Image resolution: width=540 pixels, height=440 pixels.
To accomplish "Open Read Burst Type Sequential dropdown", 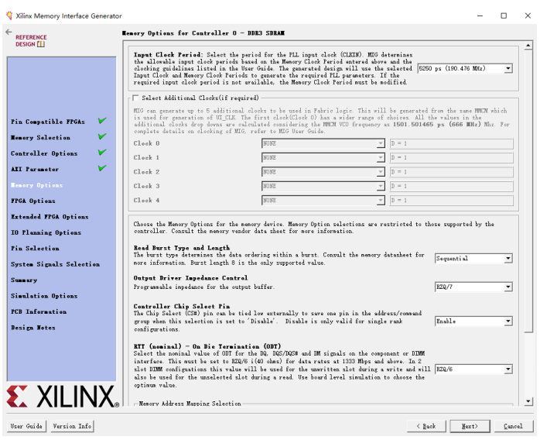I will click(473, 258).
